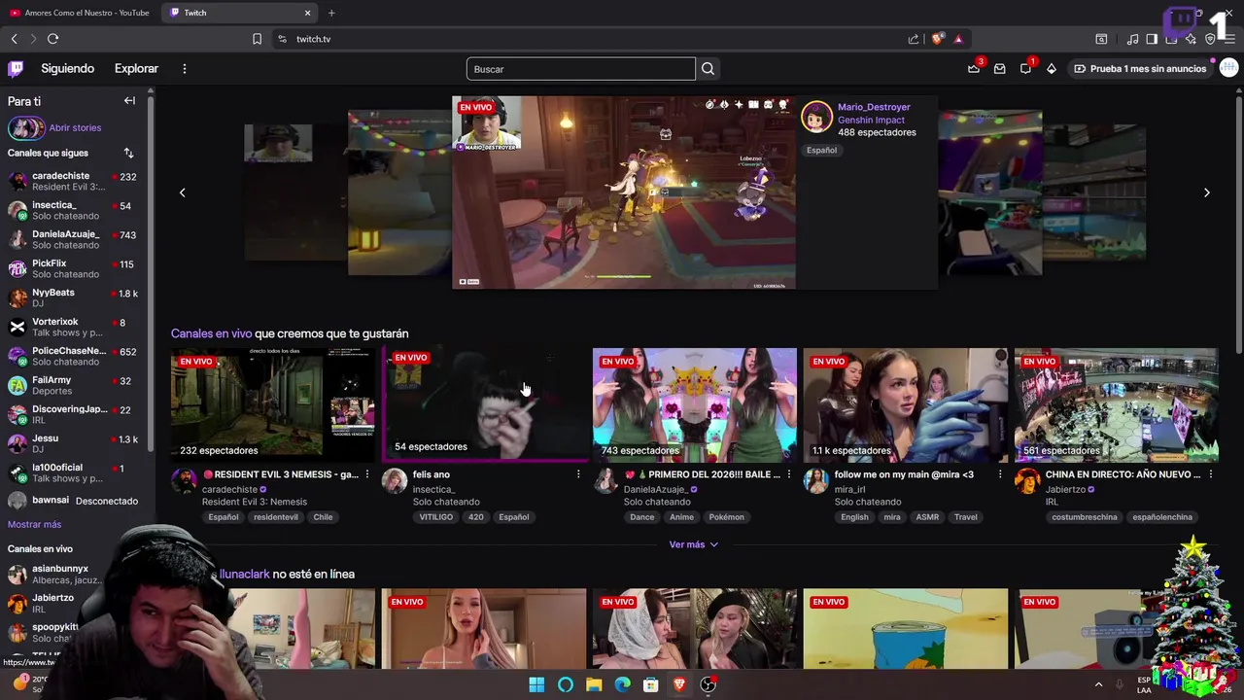Expand Ver más live channels
Screen dimensions: 1244x700
point(694,544)
